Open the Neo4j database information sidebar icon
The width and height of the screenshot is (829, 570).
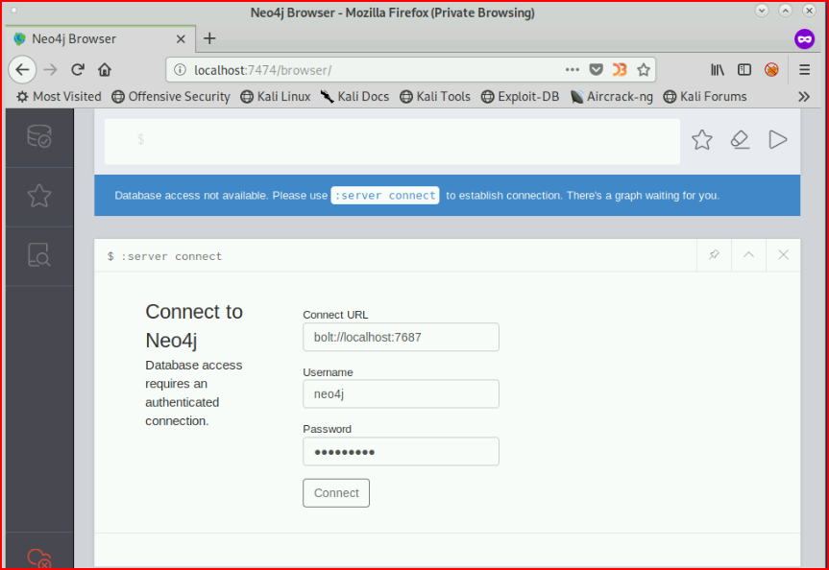[x=39, y=136]
